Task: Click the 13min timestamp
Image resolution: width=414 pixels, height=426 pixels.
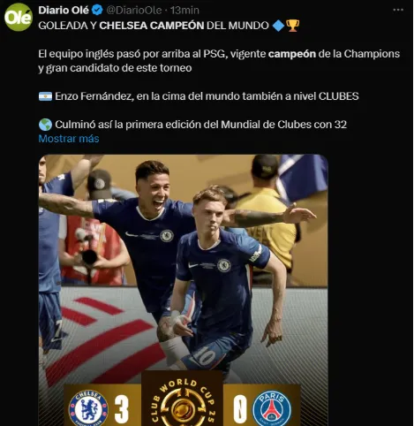Action: coord(184,11)
